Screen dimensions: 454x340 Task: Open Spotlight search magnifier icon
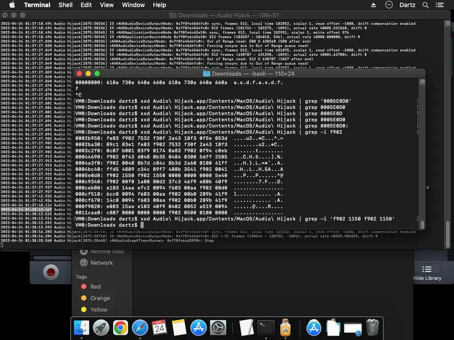click(425, 5)
